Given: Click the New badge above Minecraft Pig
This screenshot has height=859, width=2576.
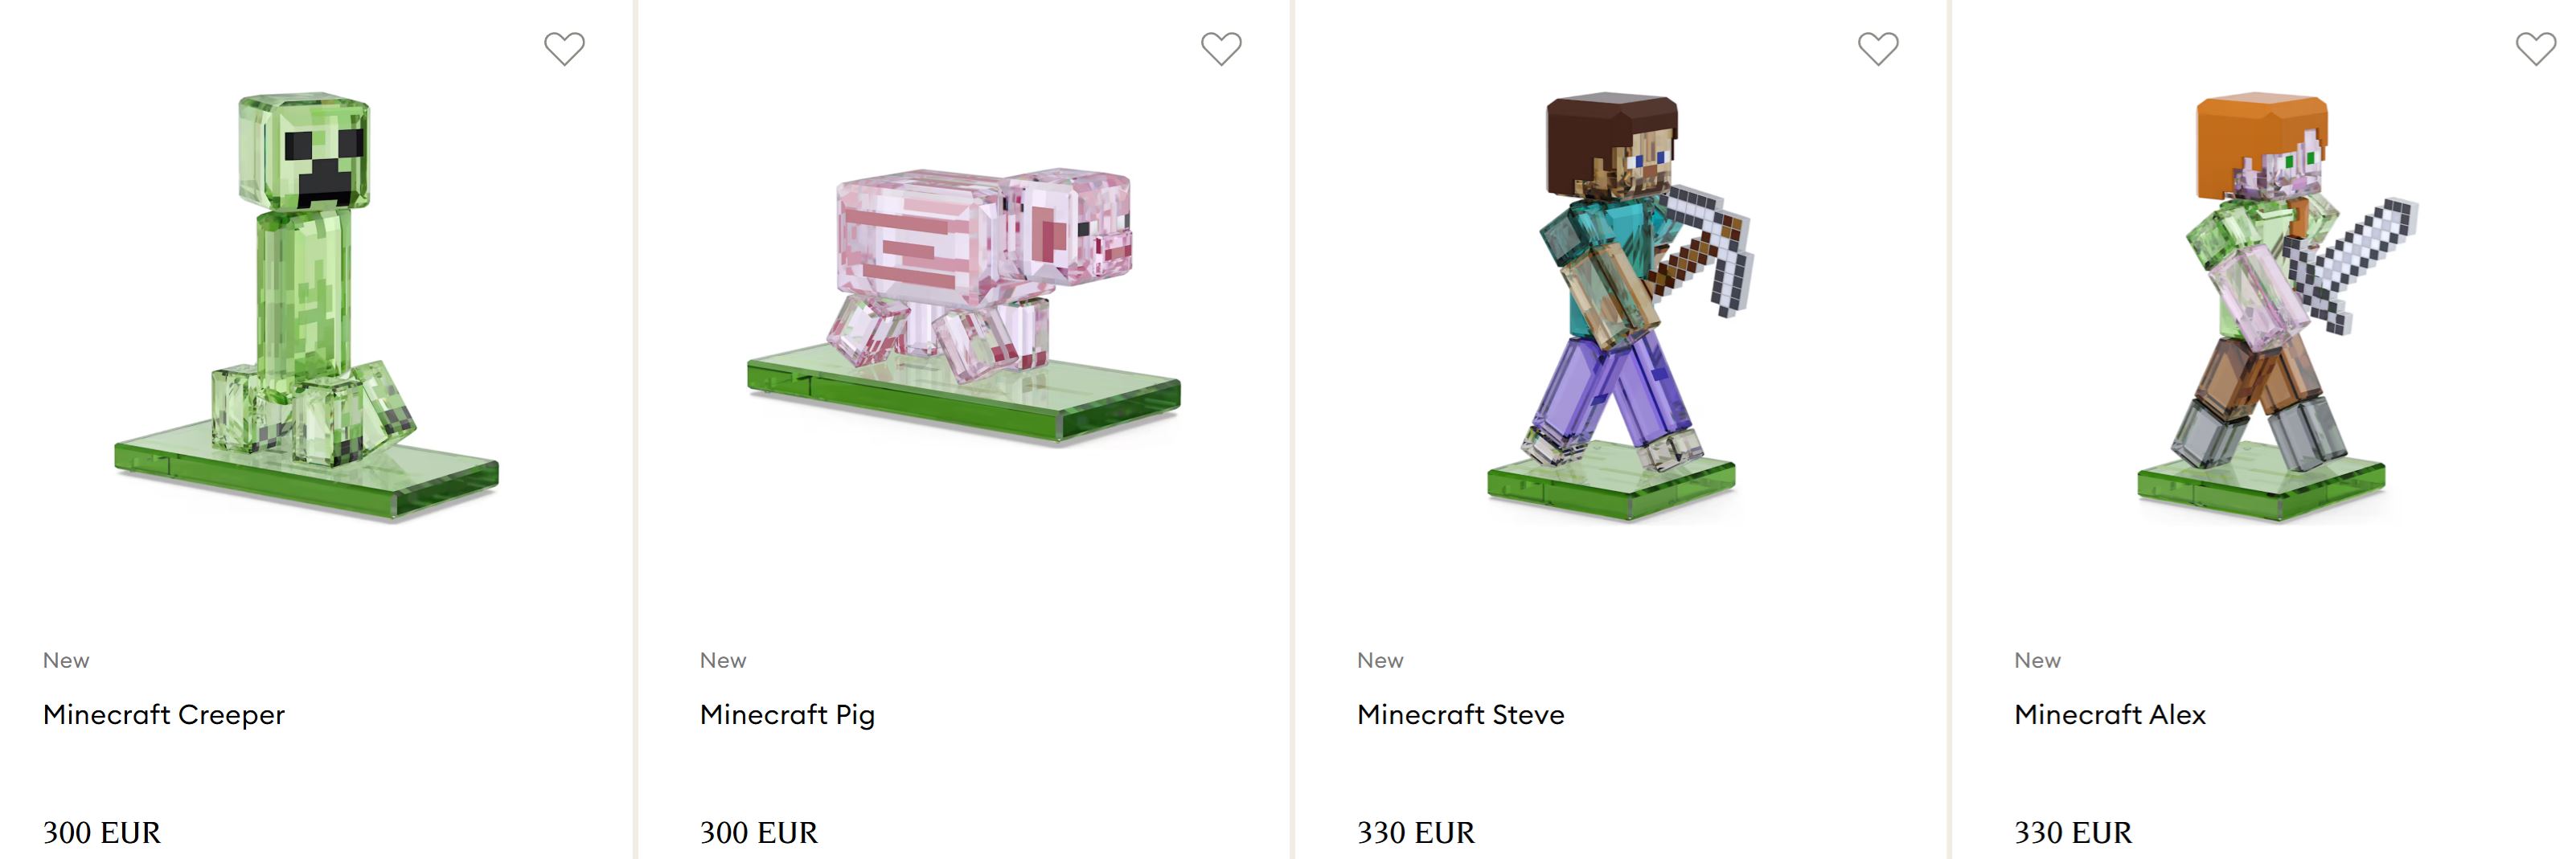Looking at the screenshot, I should coord(723,660).
